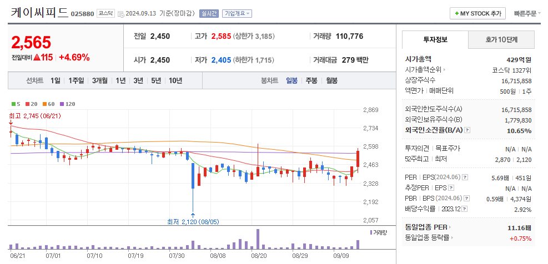Screen dimensions: 548x264
Task: Click the 동일업종 등락률 link
Action: click(427, 238)
